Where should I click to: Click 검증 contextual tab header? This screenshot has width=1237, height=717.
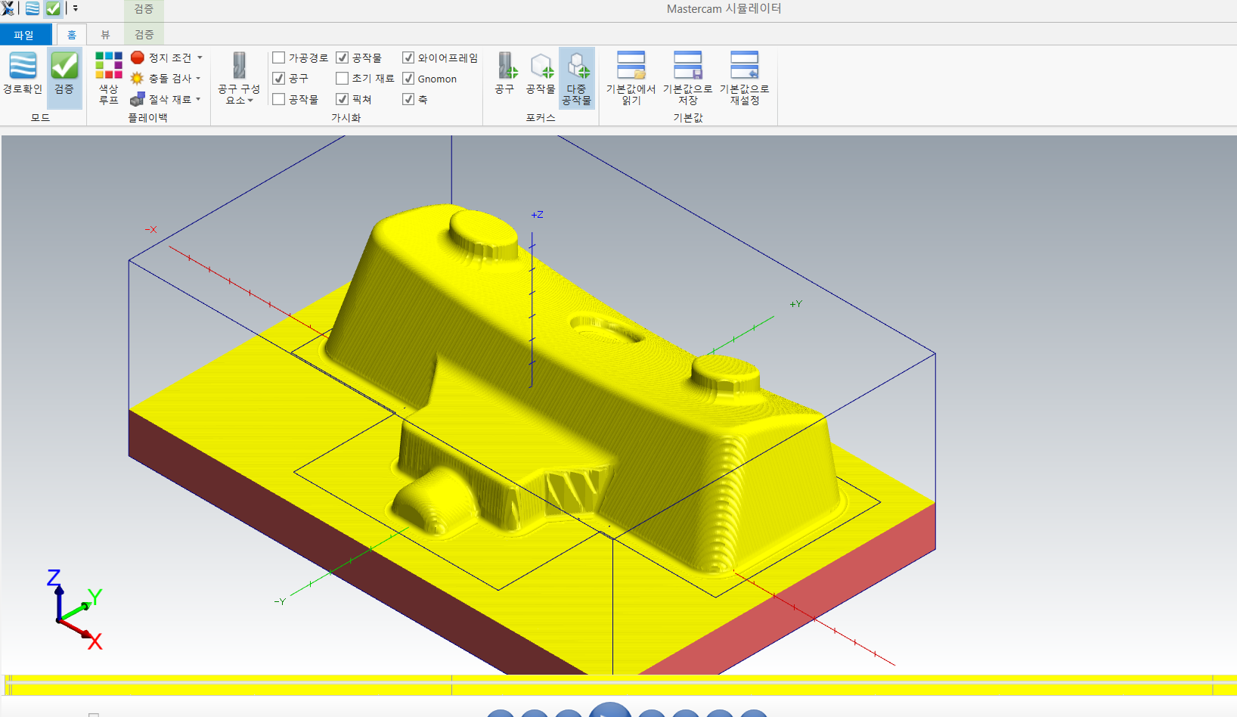[144, 9]
